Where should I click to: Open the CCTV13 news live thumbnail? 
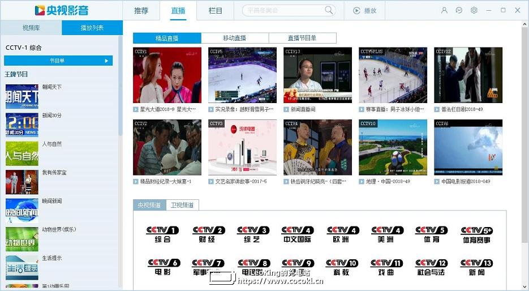tap(317, 75)
